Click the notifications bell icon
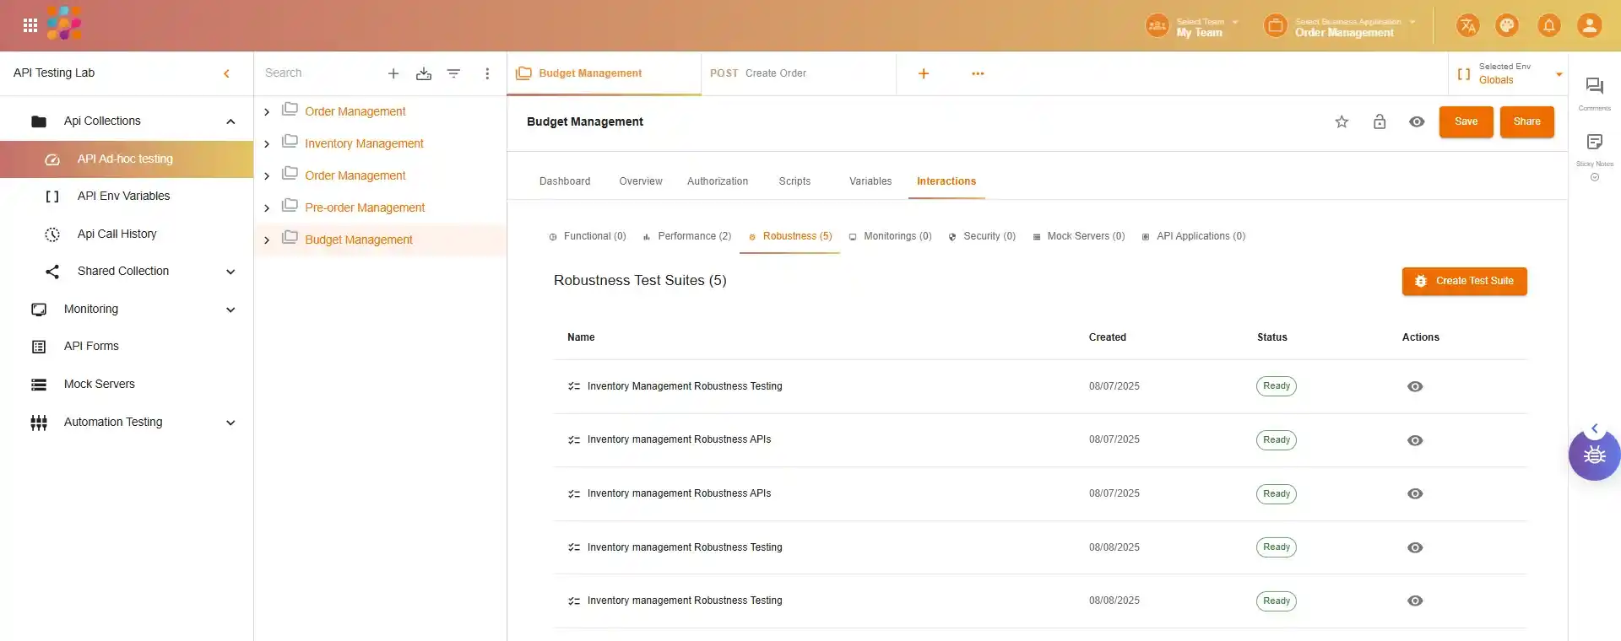This screenshot has width=1621, height=641. [1548, 25]
